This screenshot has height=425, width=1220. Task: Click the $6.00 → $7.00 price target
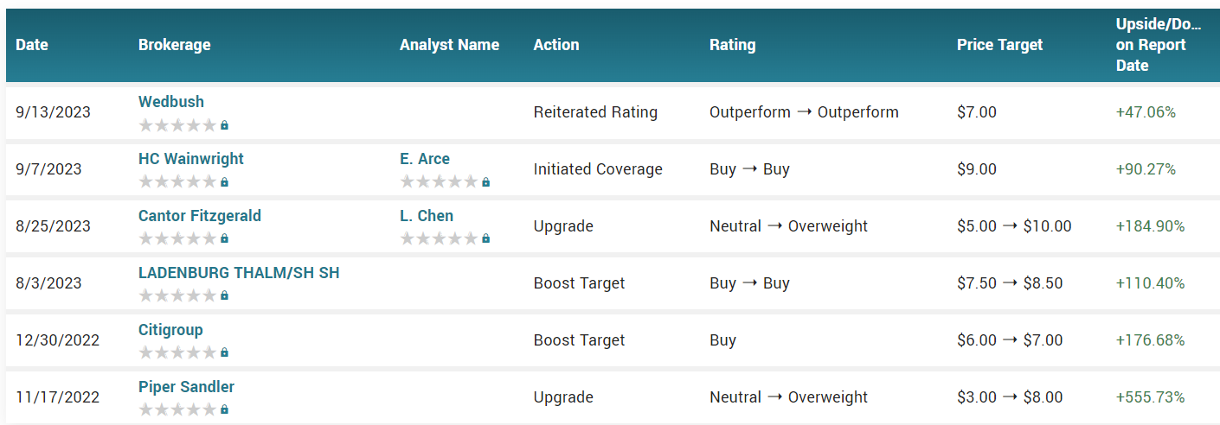pyautogui.click(x=1010, y=340)
